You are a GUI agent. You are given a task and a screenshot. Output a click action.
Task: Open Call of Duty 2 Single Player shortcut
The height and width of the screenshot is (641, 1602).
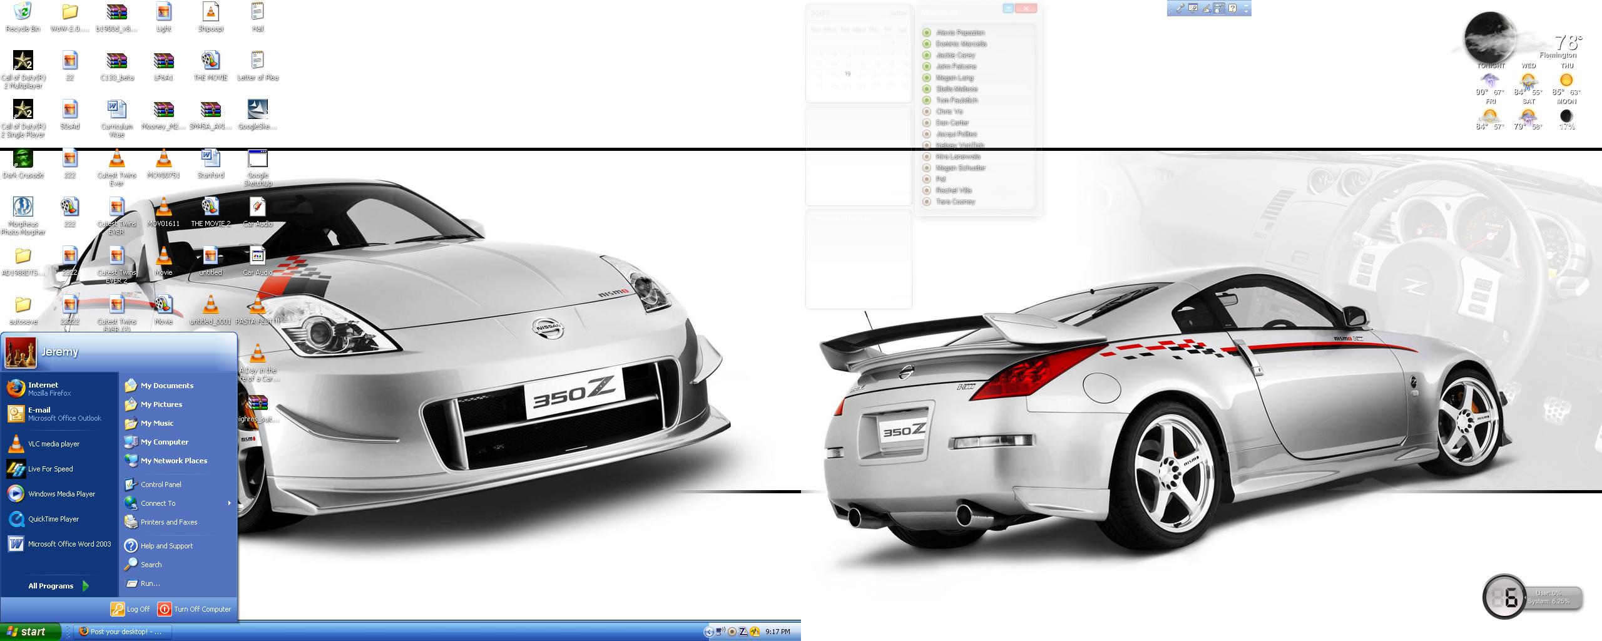pos(23,118)
